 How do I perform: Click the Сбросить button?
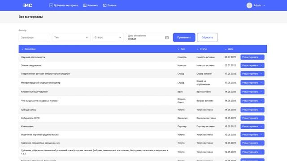pyautogui.click(x=207, y=38)
